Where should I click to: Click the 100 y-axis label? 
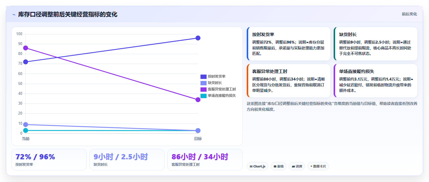coord(19,34)
